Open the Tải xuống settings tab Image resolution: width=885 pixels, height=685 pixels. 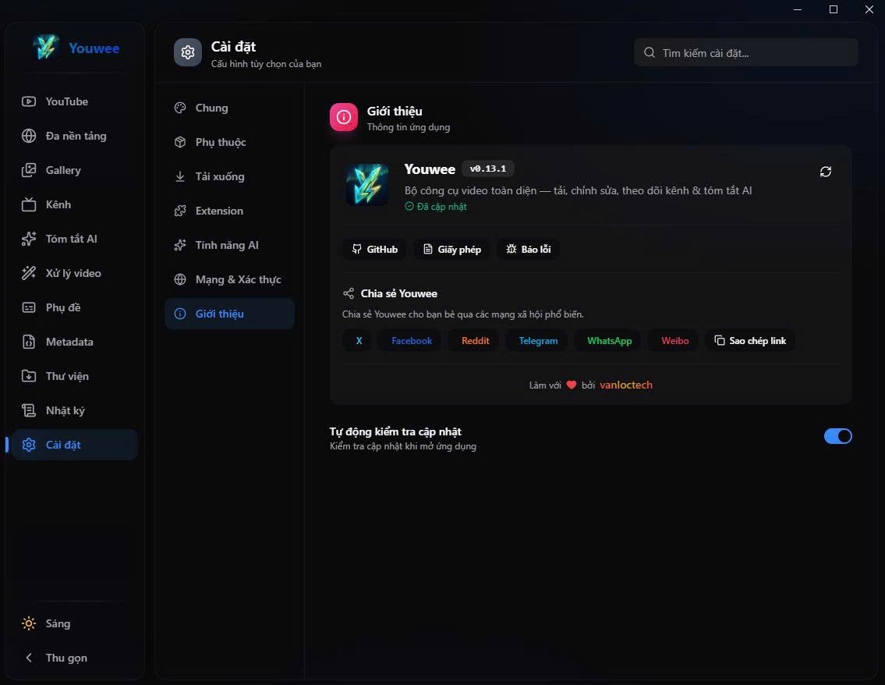tap(230, 177)
